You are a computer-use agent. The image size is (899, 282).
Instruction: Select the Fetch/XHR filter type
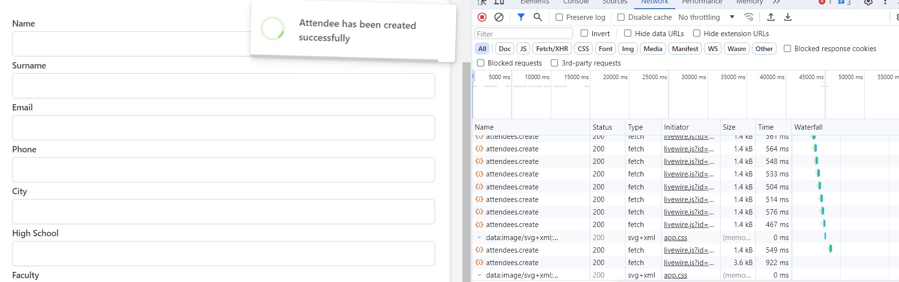click(x=552, y=49)
